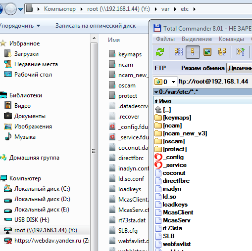Switch Total Commander to brief view icon

tap(179, 52)
